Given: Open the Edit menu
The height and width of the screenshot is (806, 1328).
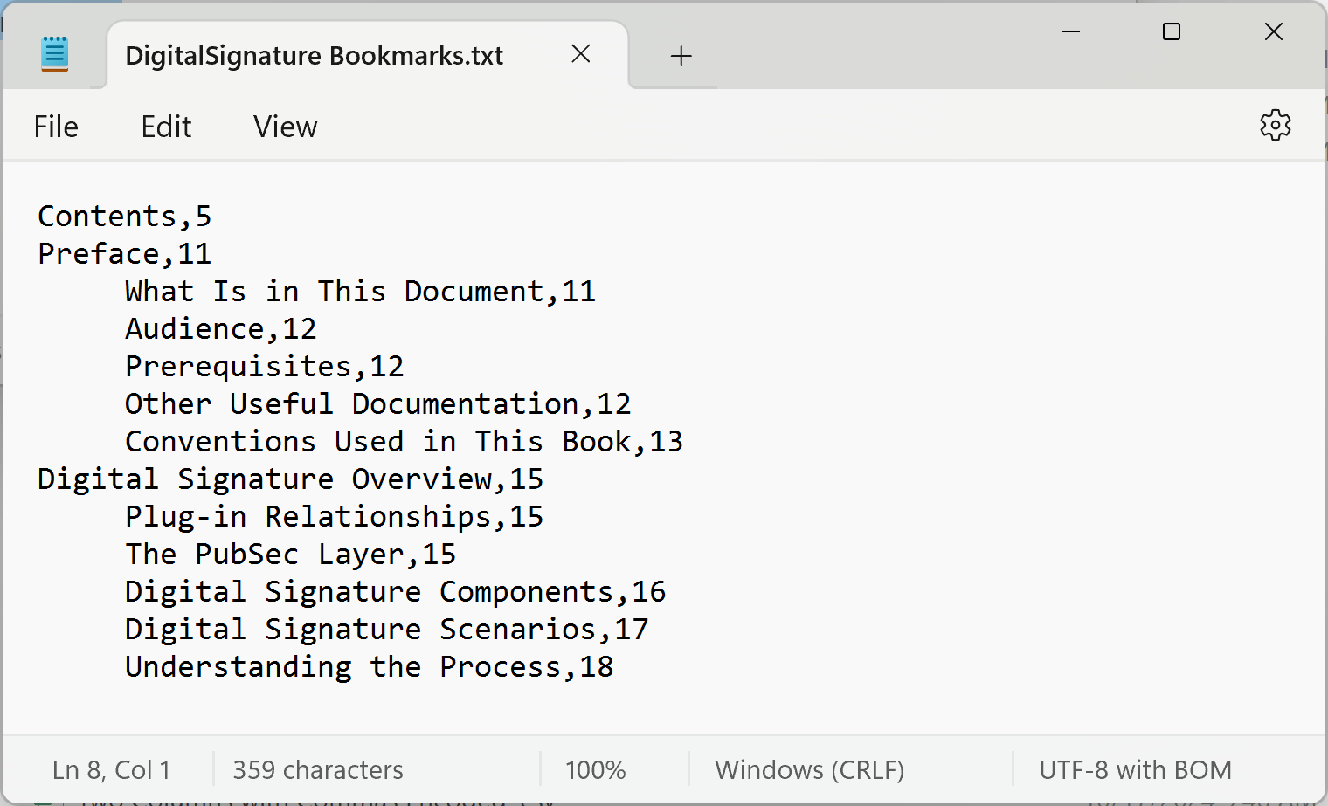Looking at the screenshot, I should (166, 127).
